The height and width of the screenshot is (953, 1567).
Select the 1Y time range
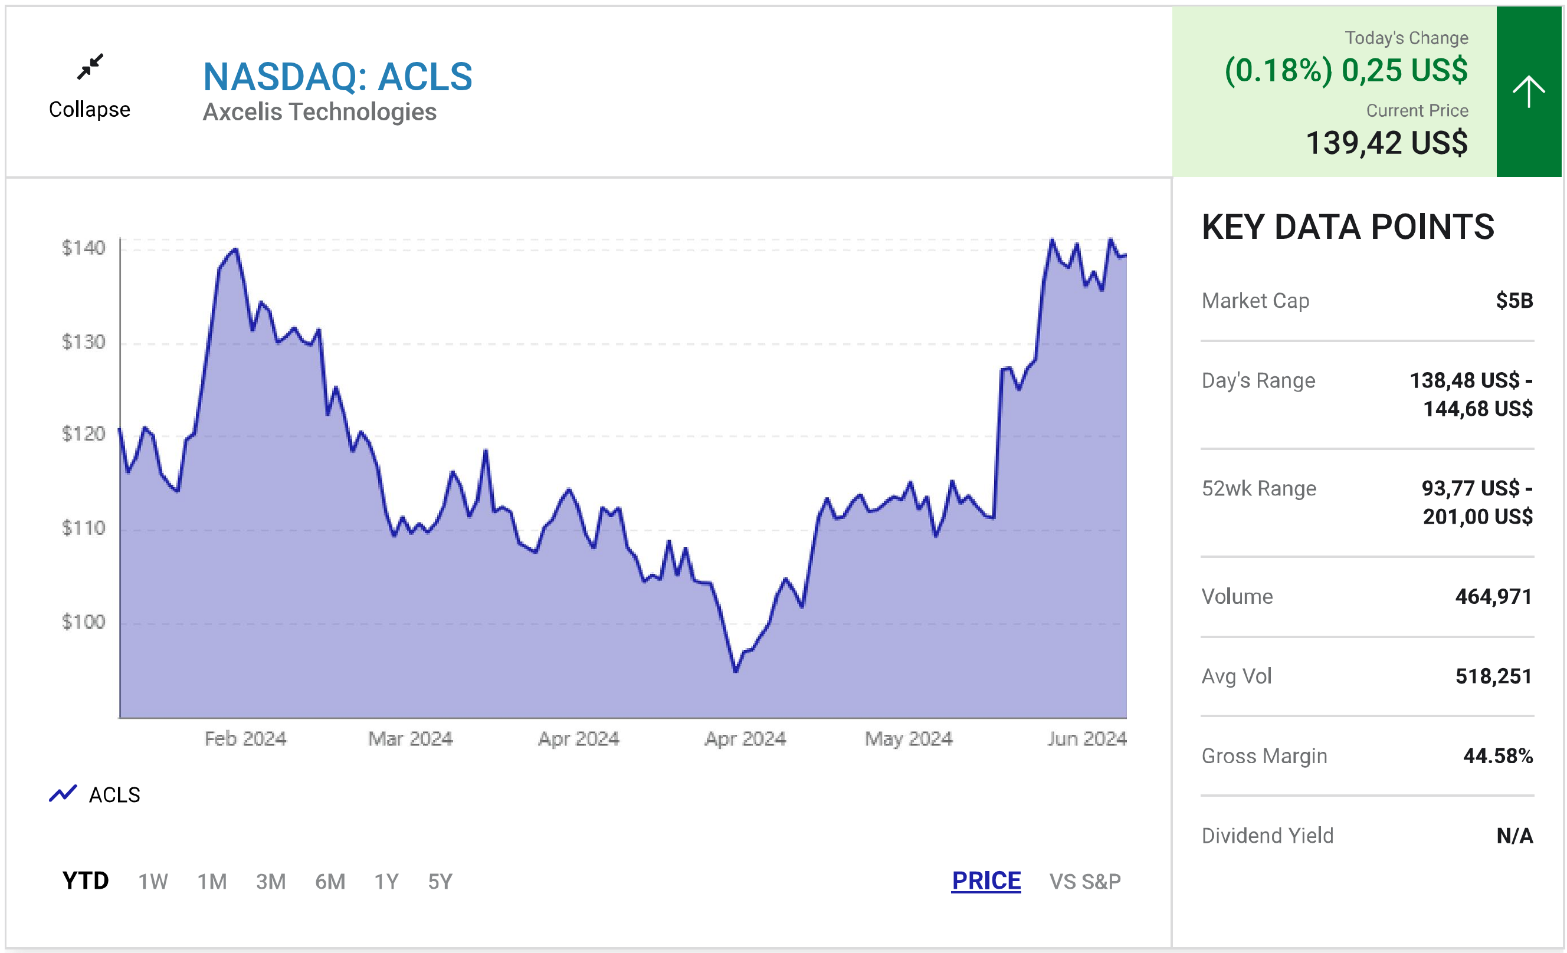click(386, 882)
